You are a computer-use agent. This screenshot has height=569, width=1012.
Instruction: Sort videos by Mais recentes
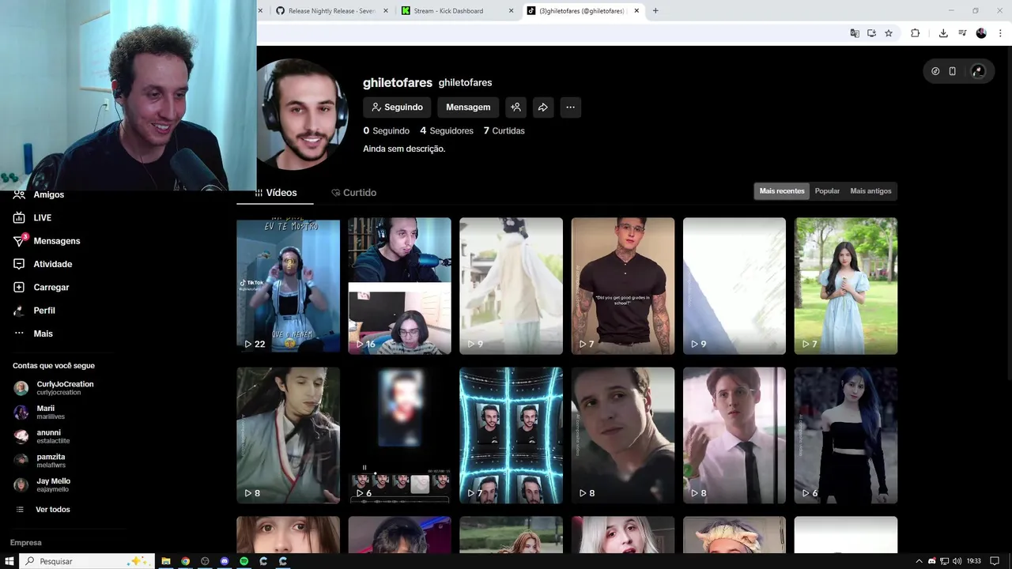click(782, 191)
